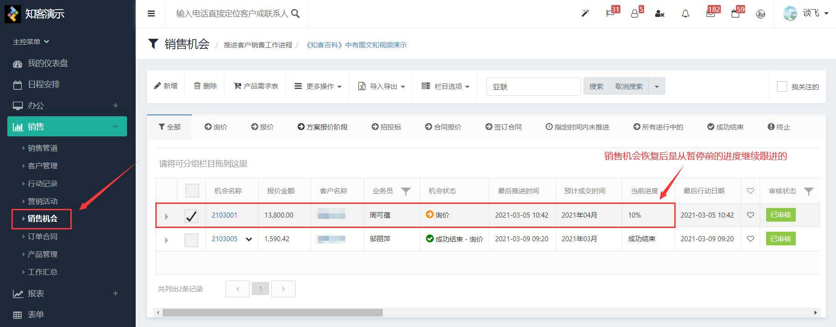Click the search magnifier icon
This screenshot has height=327, width=836.
point(296,14)
